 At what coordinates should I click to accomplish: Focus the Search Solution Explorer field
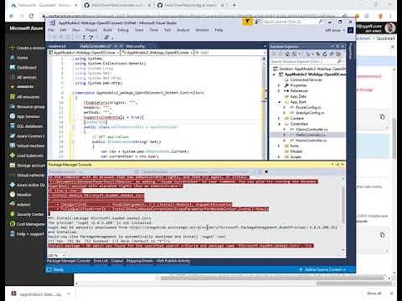point(307,61)
